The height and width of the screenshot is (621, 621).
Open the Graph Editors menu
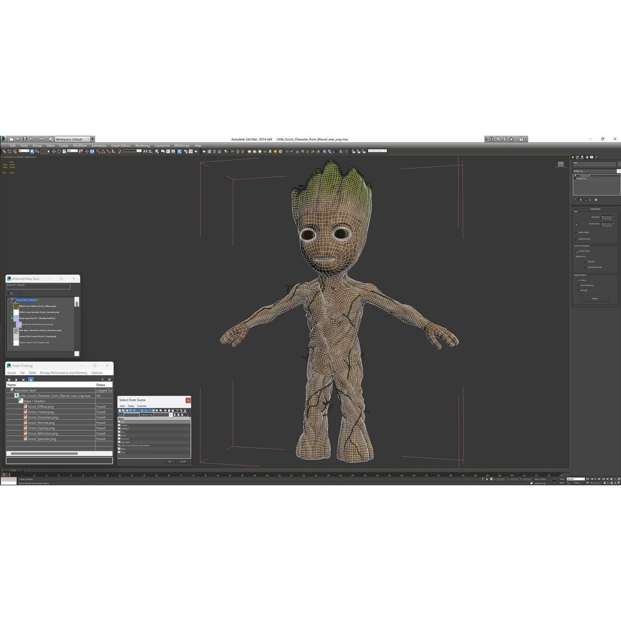click(121, 145)
